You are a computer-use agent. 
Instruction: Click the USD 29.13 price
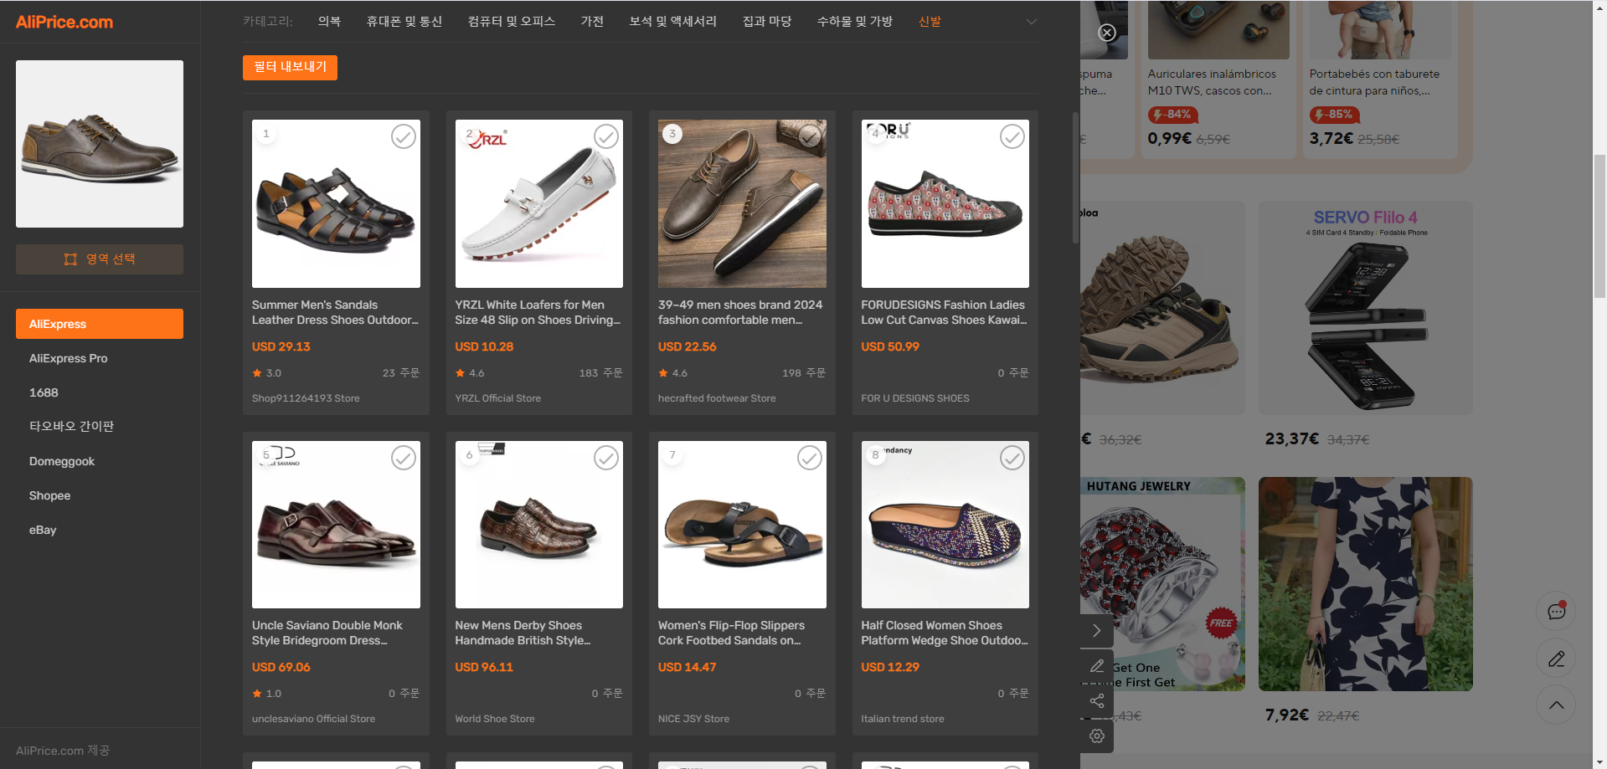click(281, 346)
